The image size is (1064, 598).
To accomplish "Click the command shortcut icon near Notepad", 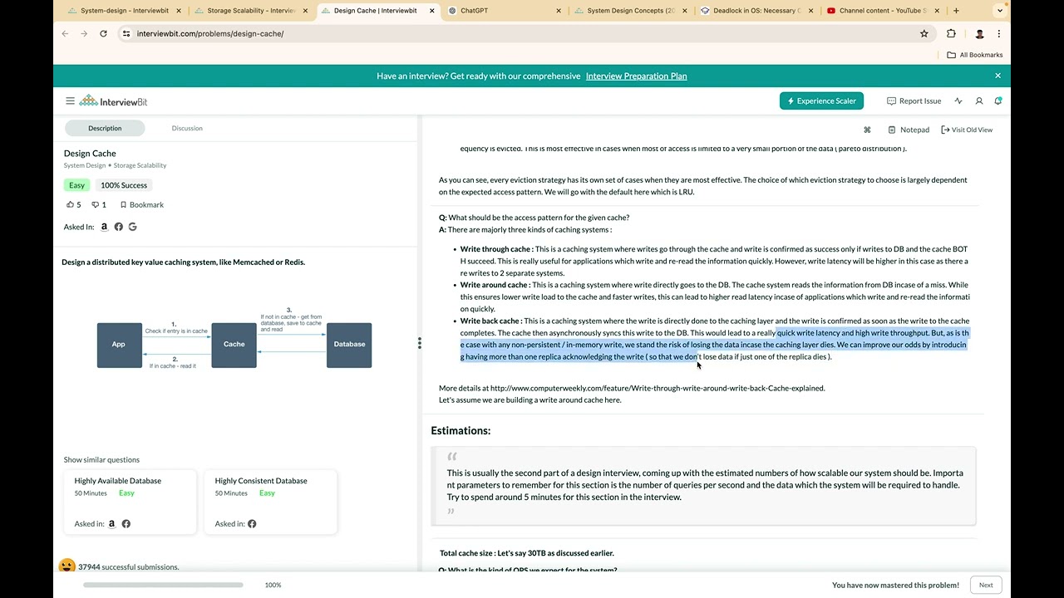I will pyautogui.click(x=867, y=130).
